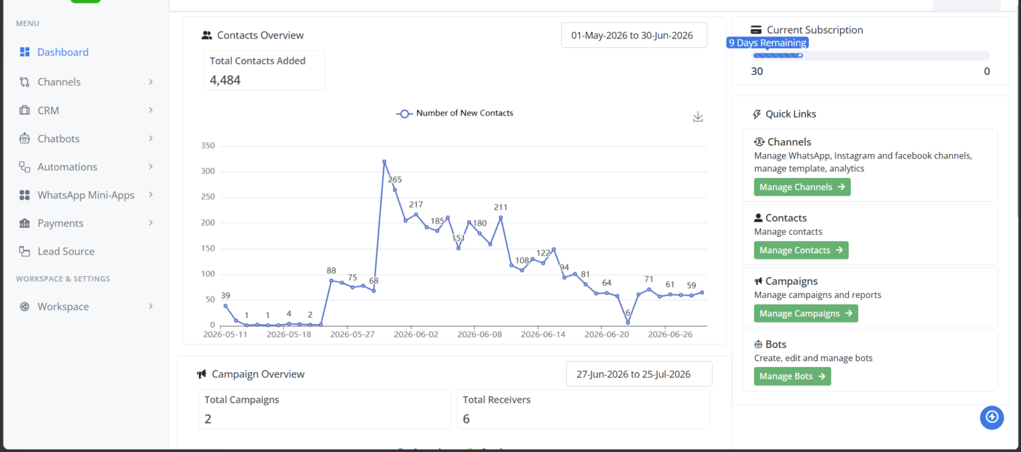Screen dimensions: 1021x452
Task: Click the Quick Links lightning icon
Action: 756,114
